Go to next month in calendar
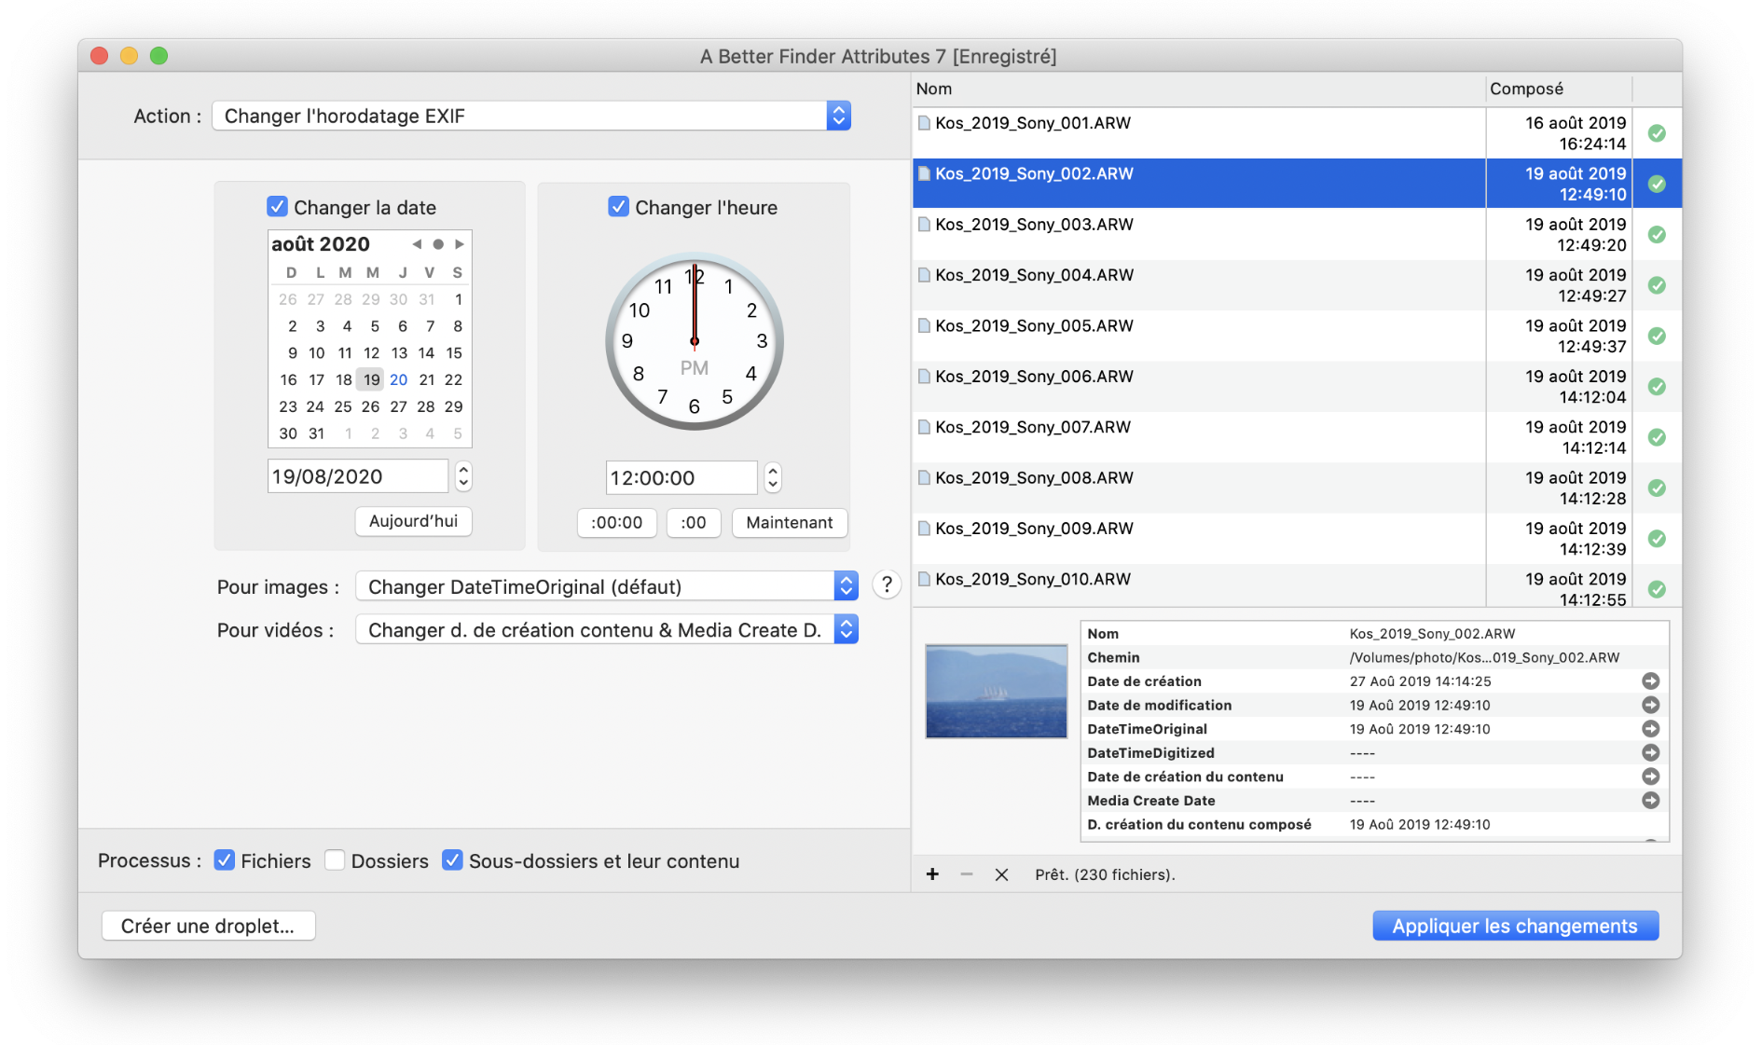1762x1045 pixels. pos(460,244)
